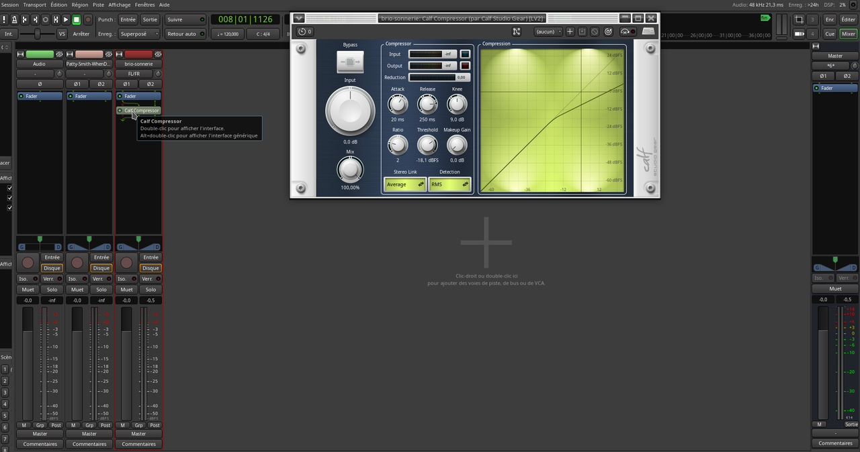Open the Région menu
Screen dimensions: 860x452
point(80,5)
